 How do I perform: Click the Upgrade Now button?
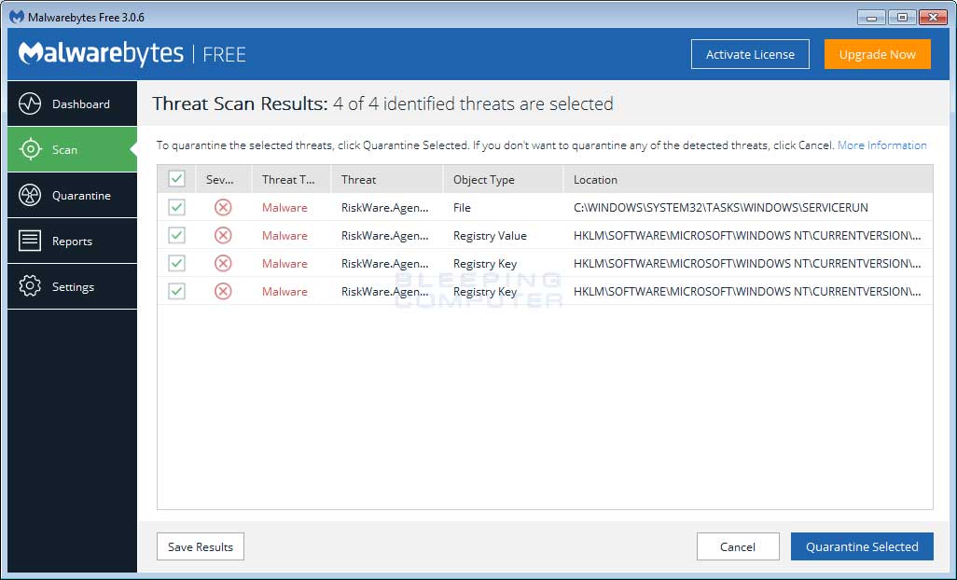click(x=877, y=54)
